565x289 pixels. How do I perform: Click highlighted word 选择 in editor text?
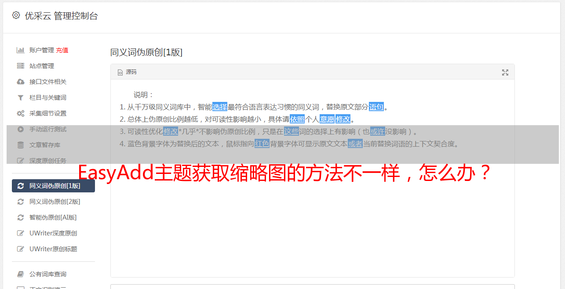(x=220, y=107)
